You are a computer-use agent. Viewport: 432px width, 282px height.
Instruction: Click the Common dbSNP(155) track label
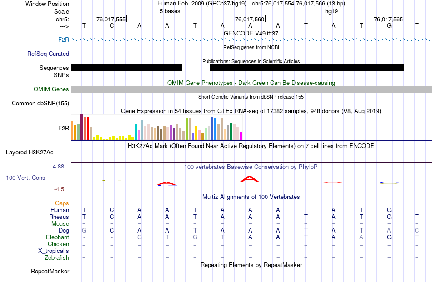click(40, 104)
